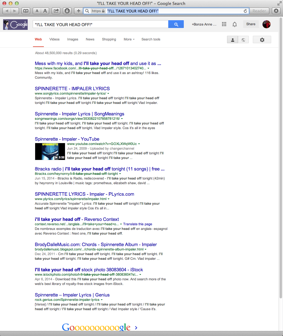283x336 pixels.
Task: Open the account profile avatar
Action: 267,24
